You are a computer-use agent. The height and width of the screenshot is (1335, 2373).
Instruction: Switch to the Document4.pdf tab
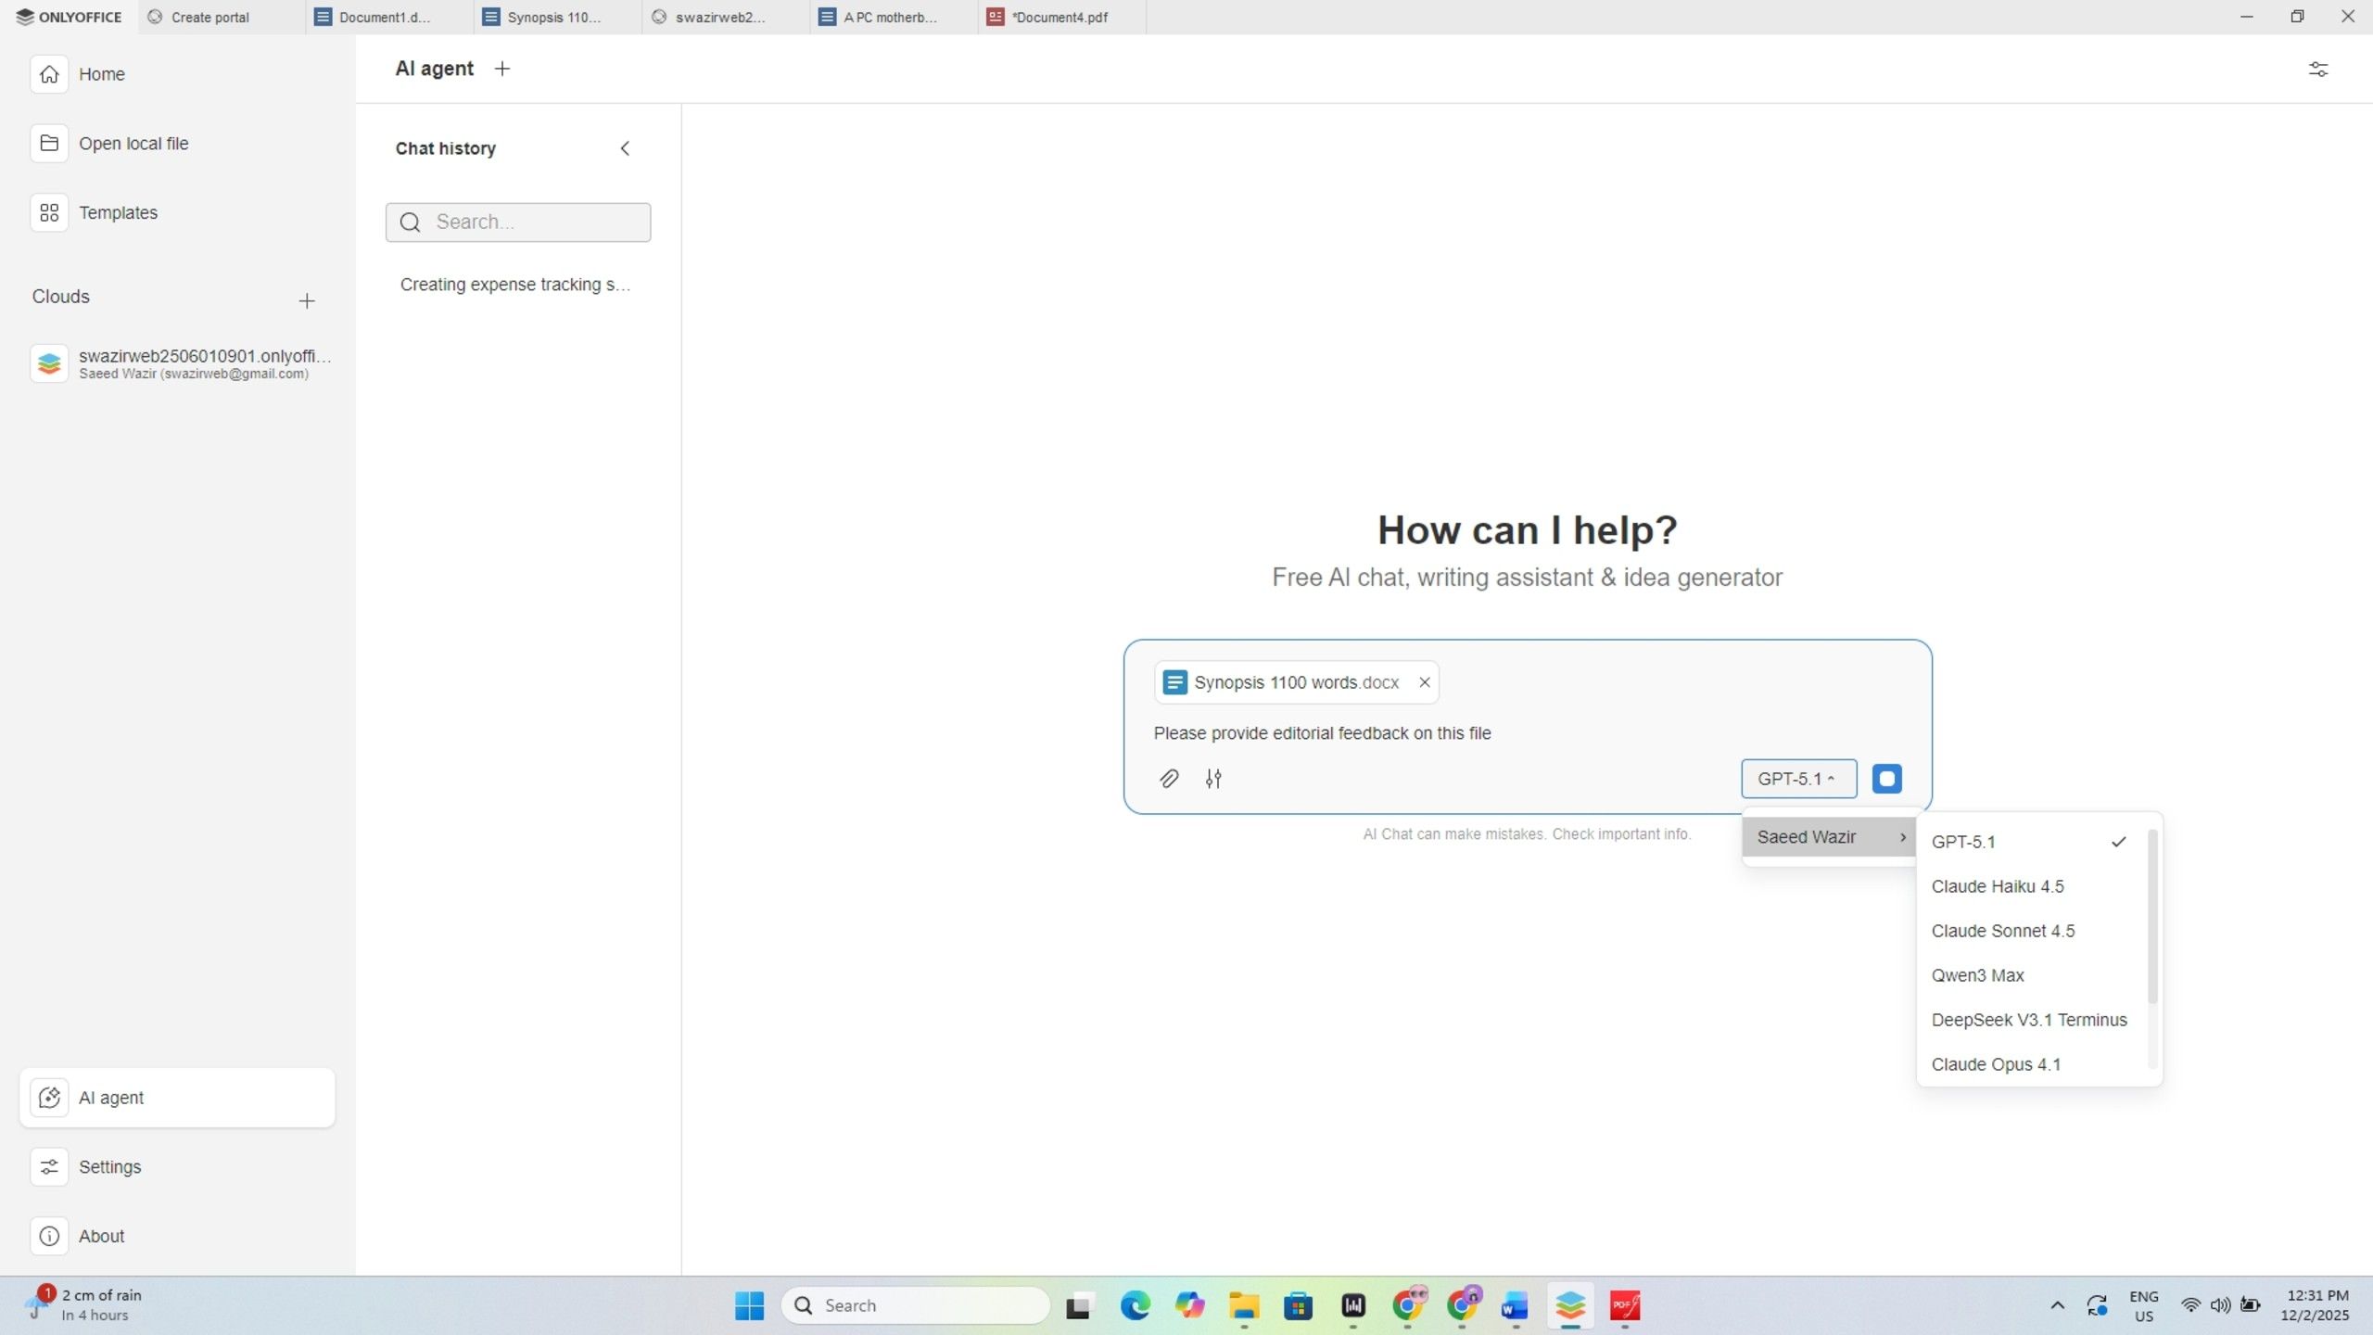pos(1062,17)
